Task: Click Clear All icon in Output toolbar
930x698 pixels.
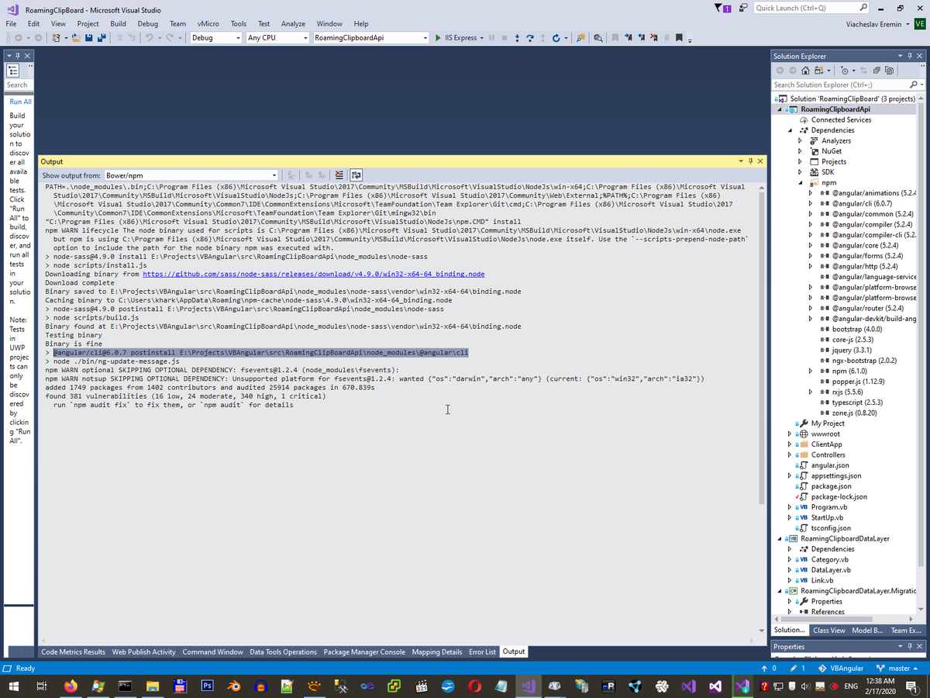Action: (x=339, y=175)
